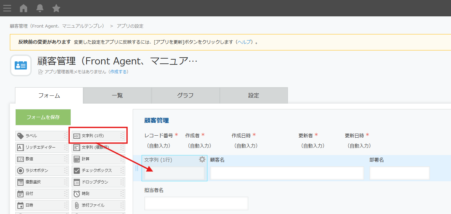Screen dimensions: 451x214
Task: Go to the home portal icon
Action: click(x=24, y=8)
